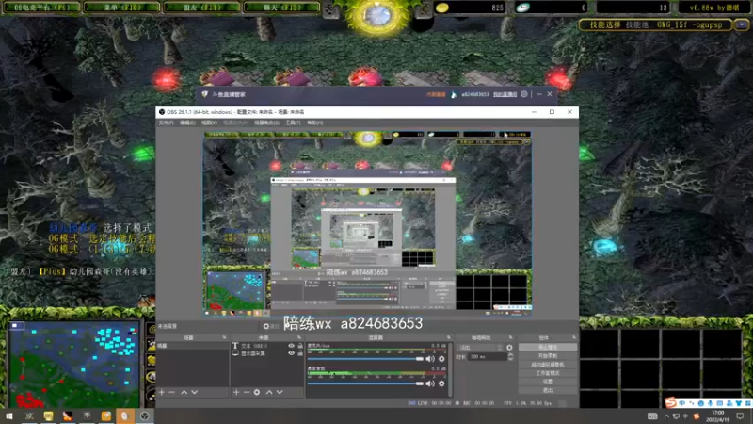Select text source row in Sources
The width and height of the screenshot is (753, 424).
coord(267,346)
